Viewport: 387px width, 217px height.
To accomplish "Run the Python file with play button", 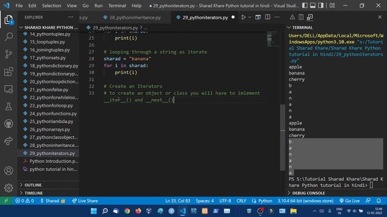I will pos(243,17).
